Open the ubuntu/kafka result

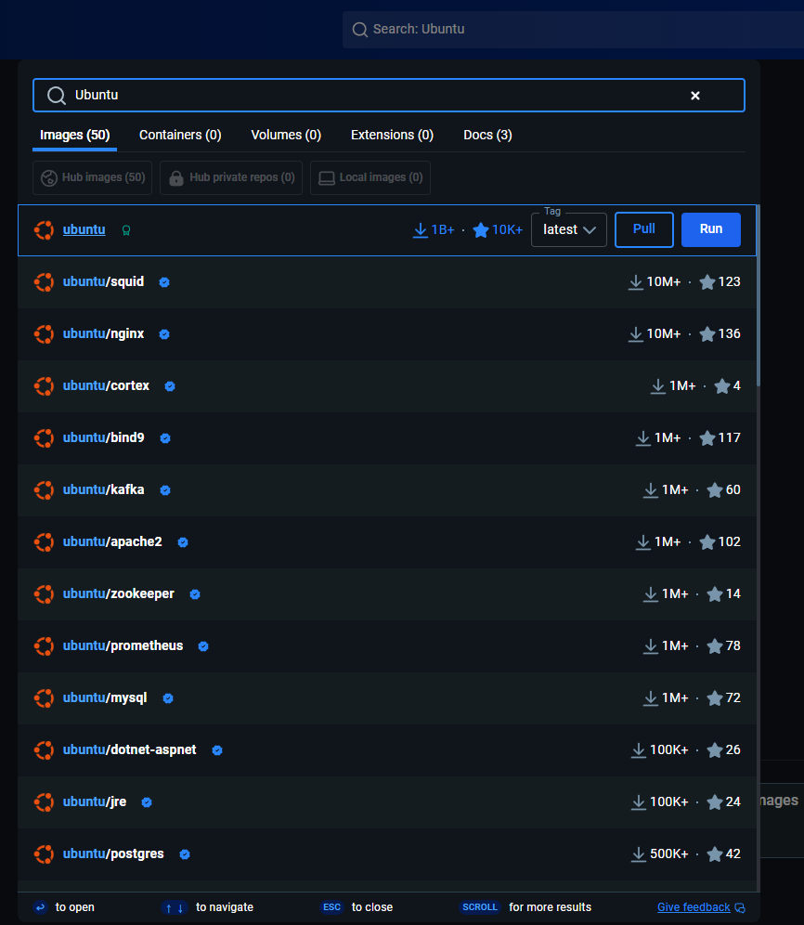387,489
